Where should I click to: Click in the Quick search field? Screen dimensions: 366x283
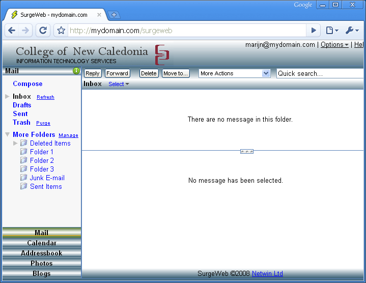point(320,73)
